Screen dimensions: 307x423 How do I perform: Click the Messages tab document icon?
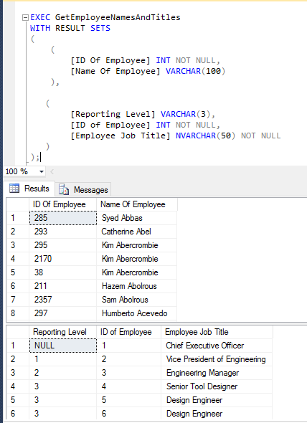pyautogui.click(x=64, y=189)
